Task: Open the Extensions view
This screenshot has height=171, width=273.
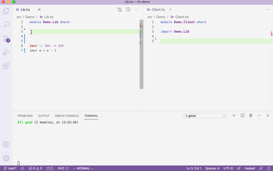Action: [6, 66]
